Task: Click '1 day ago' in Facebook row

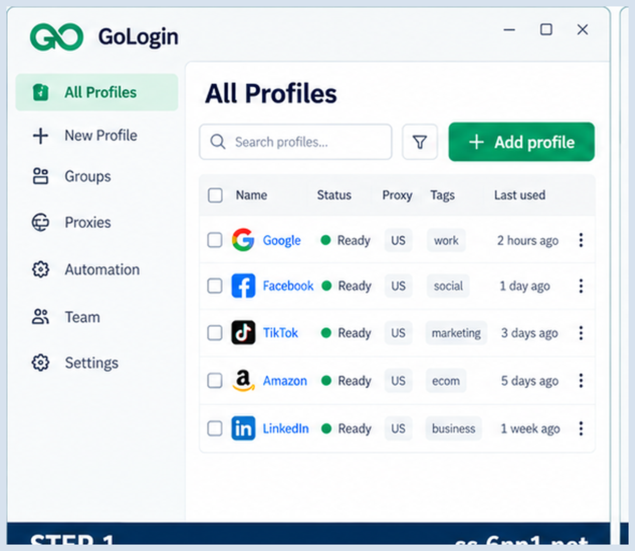Action: point(525,286)
